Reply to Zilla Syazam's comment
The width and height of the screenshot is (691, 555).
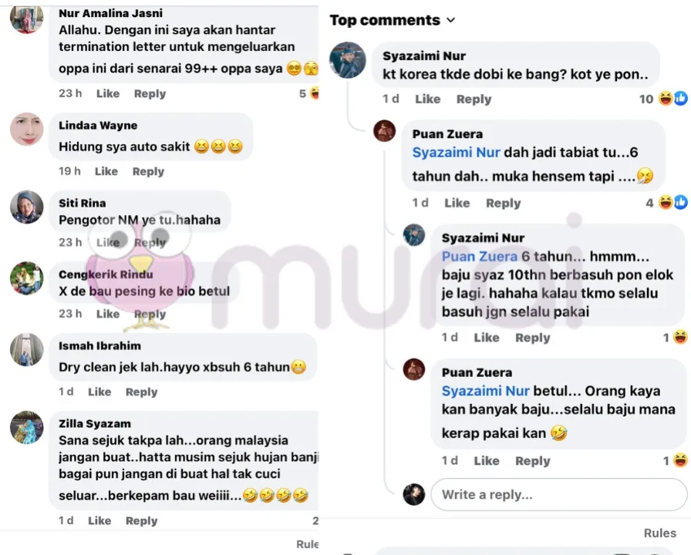(141, 520)
